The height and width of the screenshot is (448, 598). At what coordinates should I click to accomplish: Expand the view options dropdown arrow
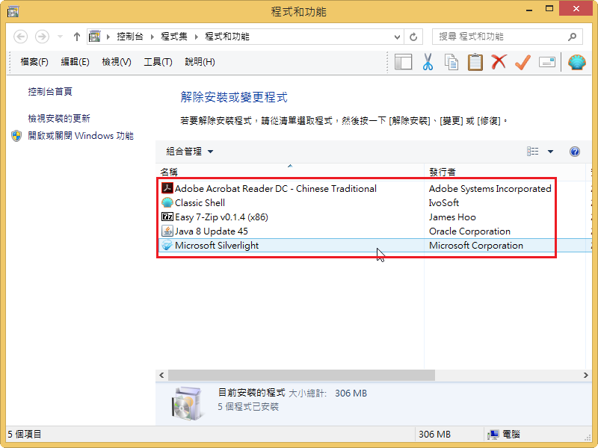point(550,152)
